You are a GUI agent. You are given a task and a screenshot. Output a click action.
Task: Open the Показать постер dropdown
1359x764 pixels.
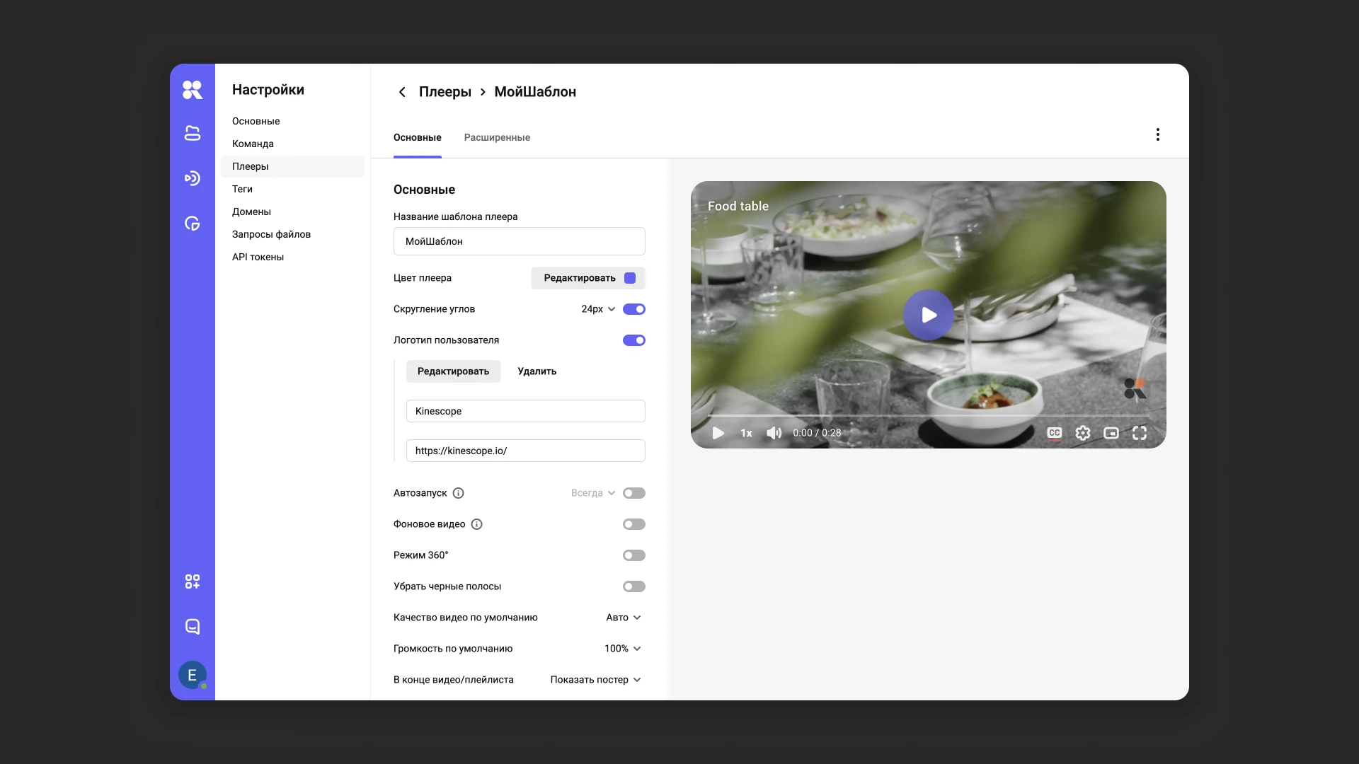596,680
